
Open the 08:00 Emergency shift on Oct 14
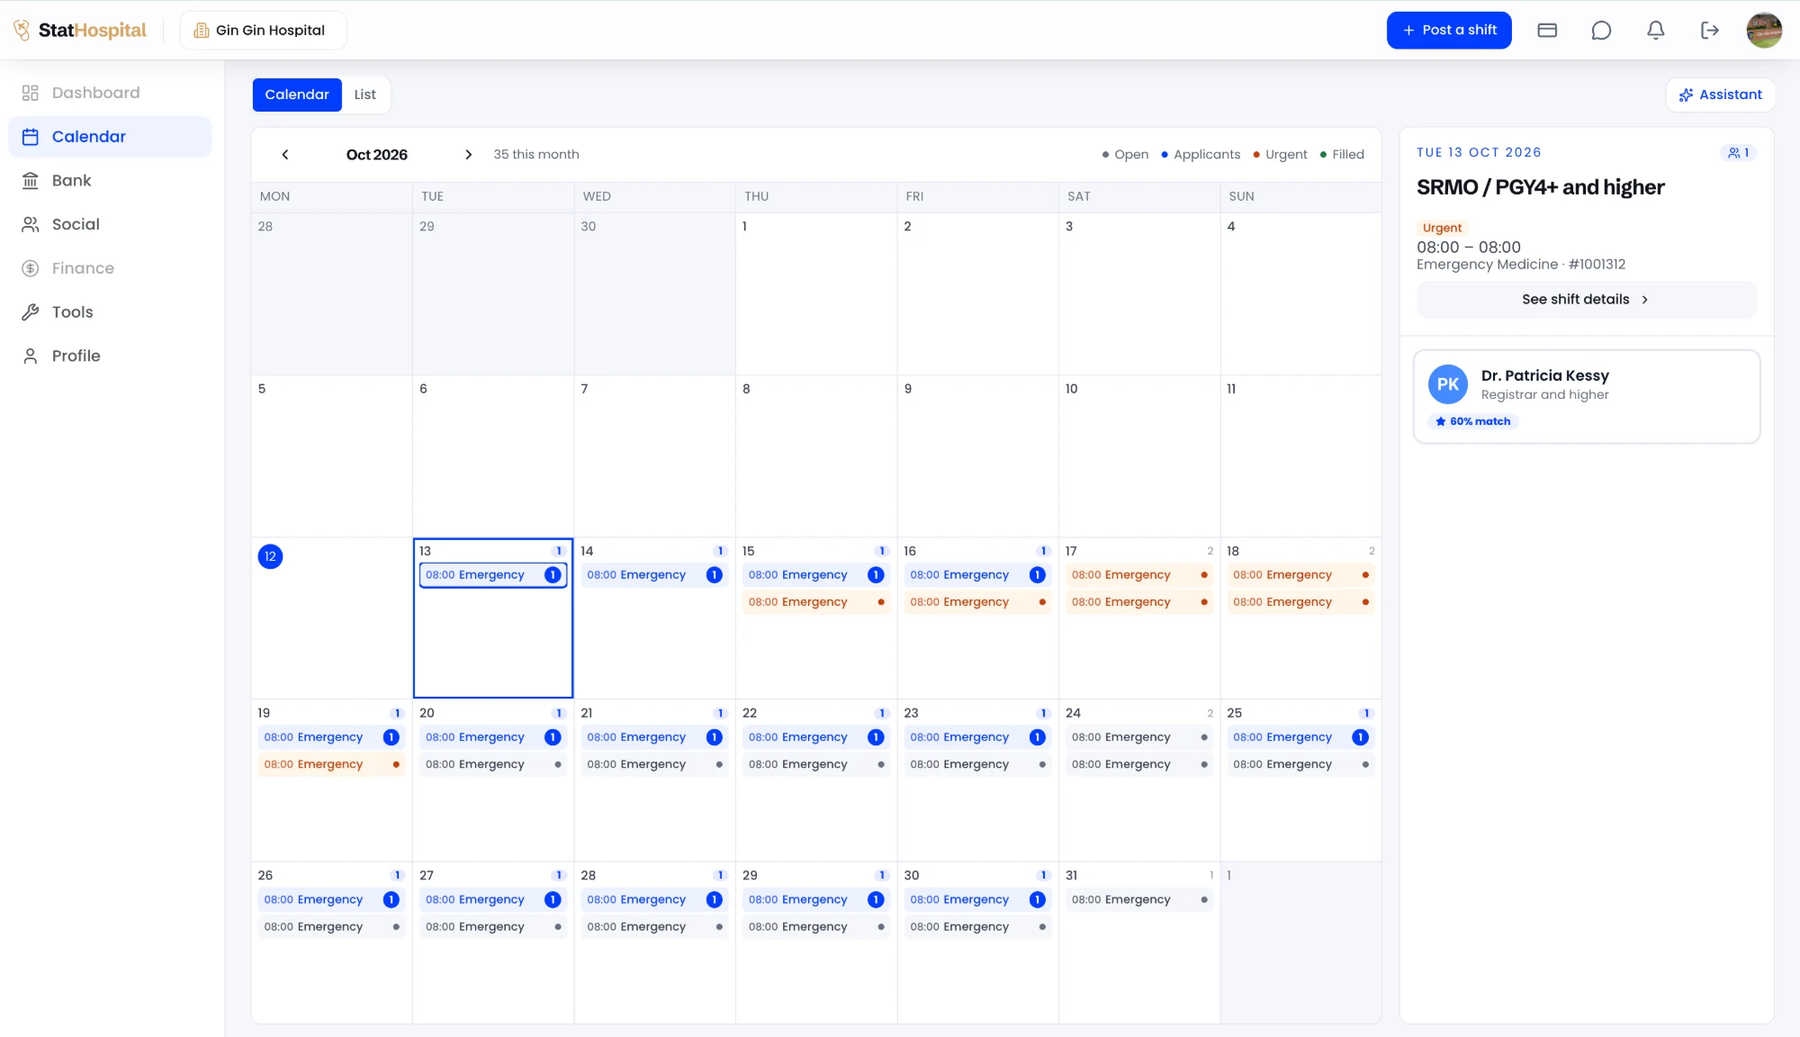(x=654, y=575)
